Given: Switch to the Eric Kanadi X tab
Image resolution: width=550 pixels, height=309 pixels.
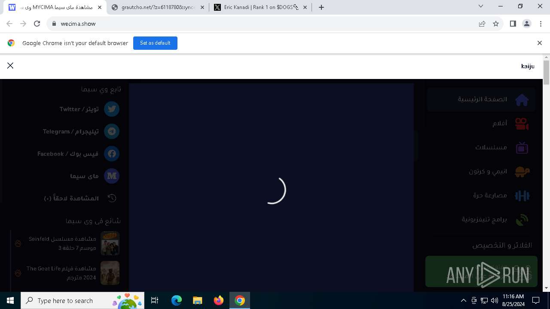Looking at the screenshot, I should point(261,7).
